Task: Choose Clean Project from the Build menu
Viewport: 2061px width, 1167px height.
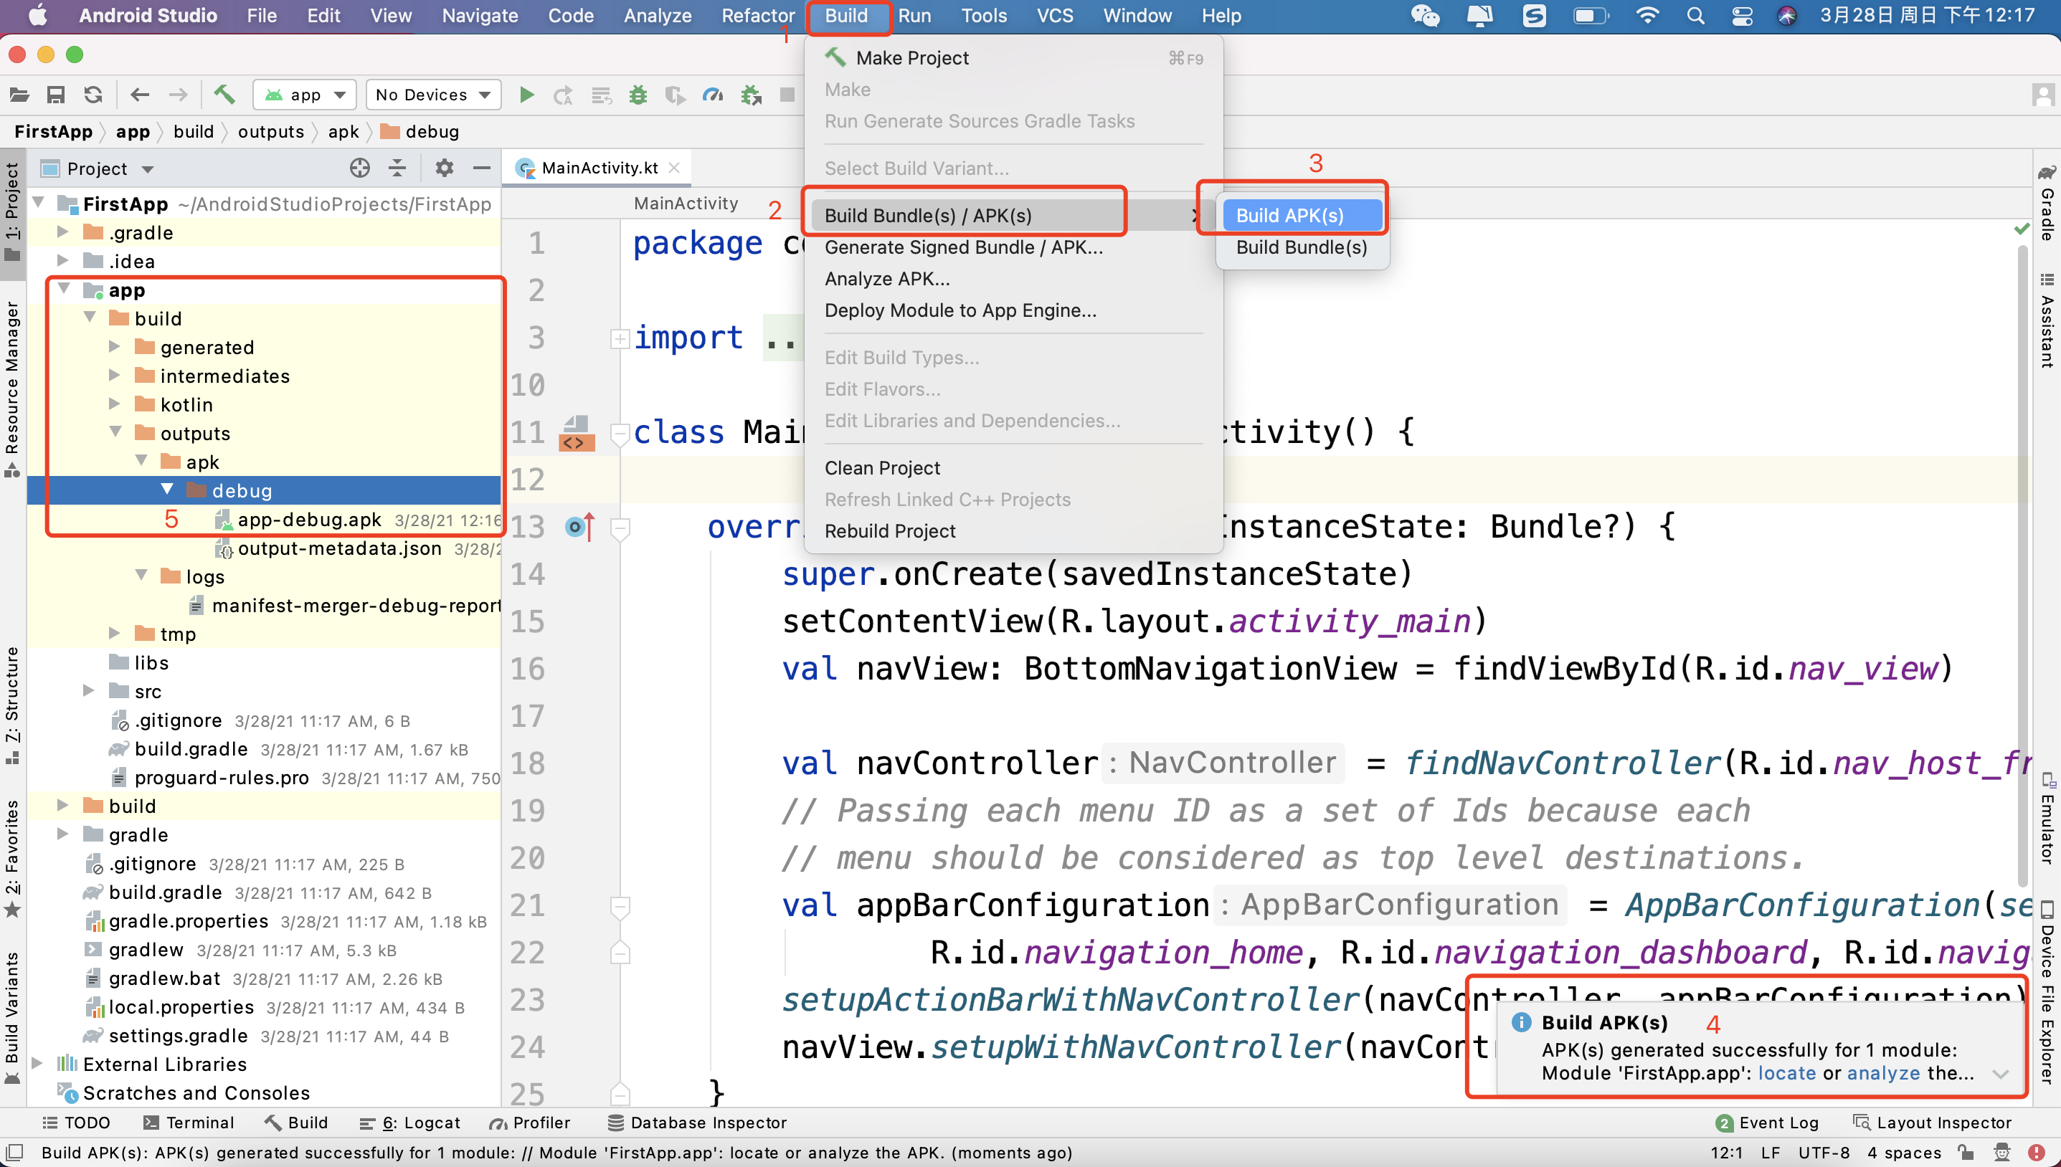Action: [882, 467]
